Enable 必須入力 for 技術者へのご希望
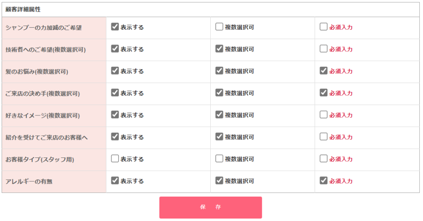The width and height of the screenshot is (423, 221). pyautogui.click(x=323, y=49)
